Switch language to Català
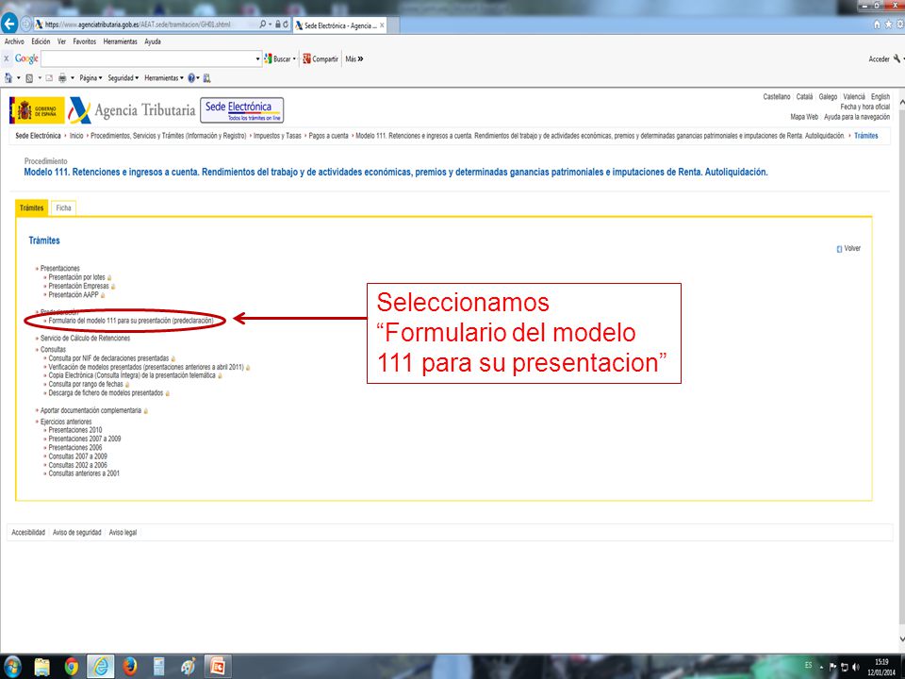Screen dimensions: 905x679 coord(804,97)
